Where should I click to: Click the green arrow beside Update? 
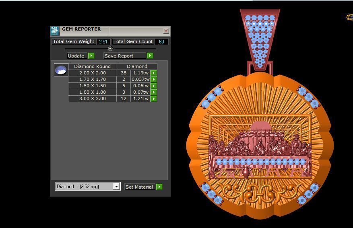(91, 56)
